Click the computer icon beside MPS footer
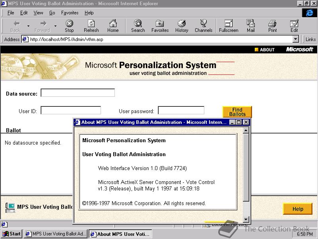318x239 pixels. tap(10, 208)
